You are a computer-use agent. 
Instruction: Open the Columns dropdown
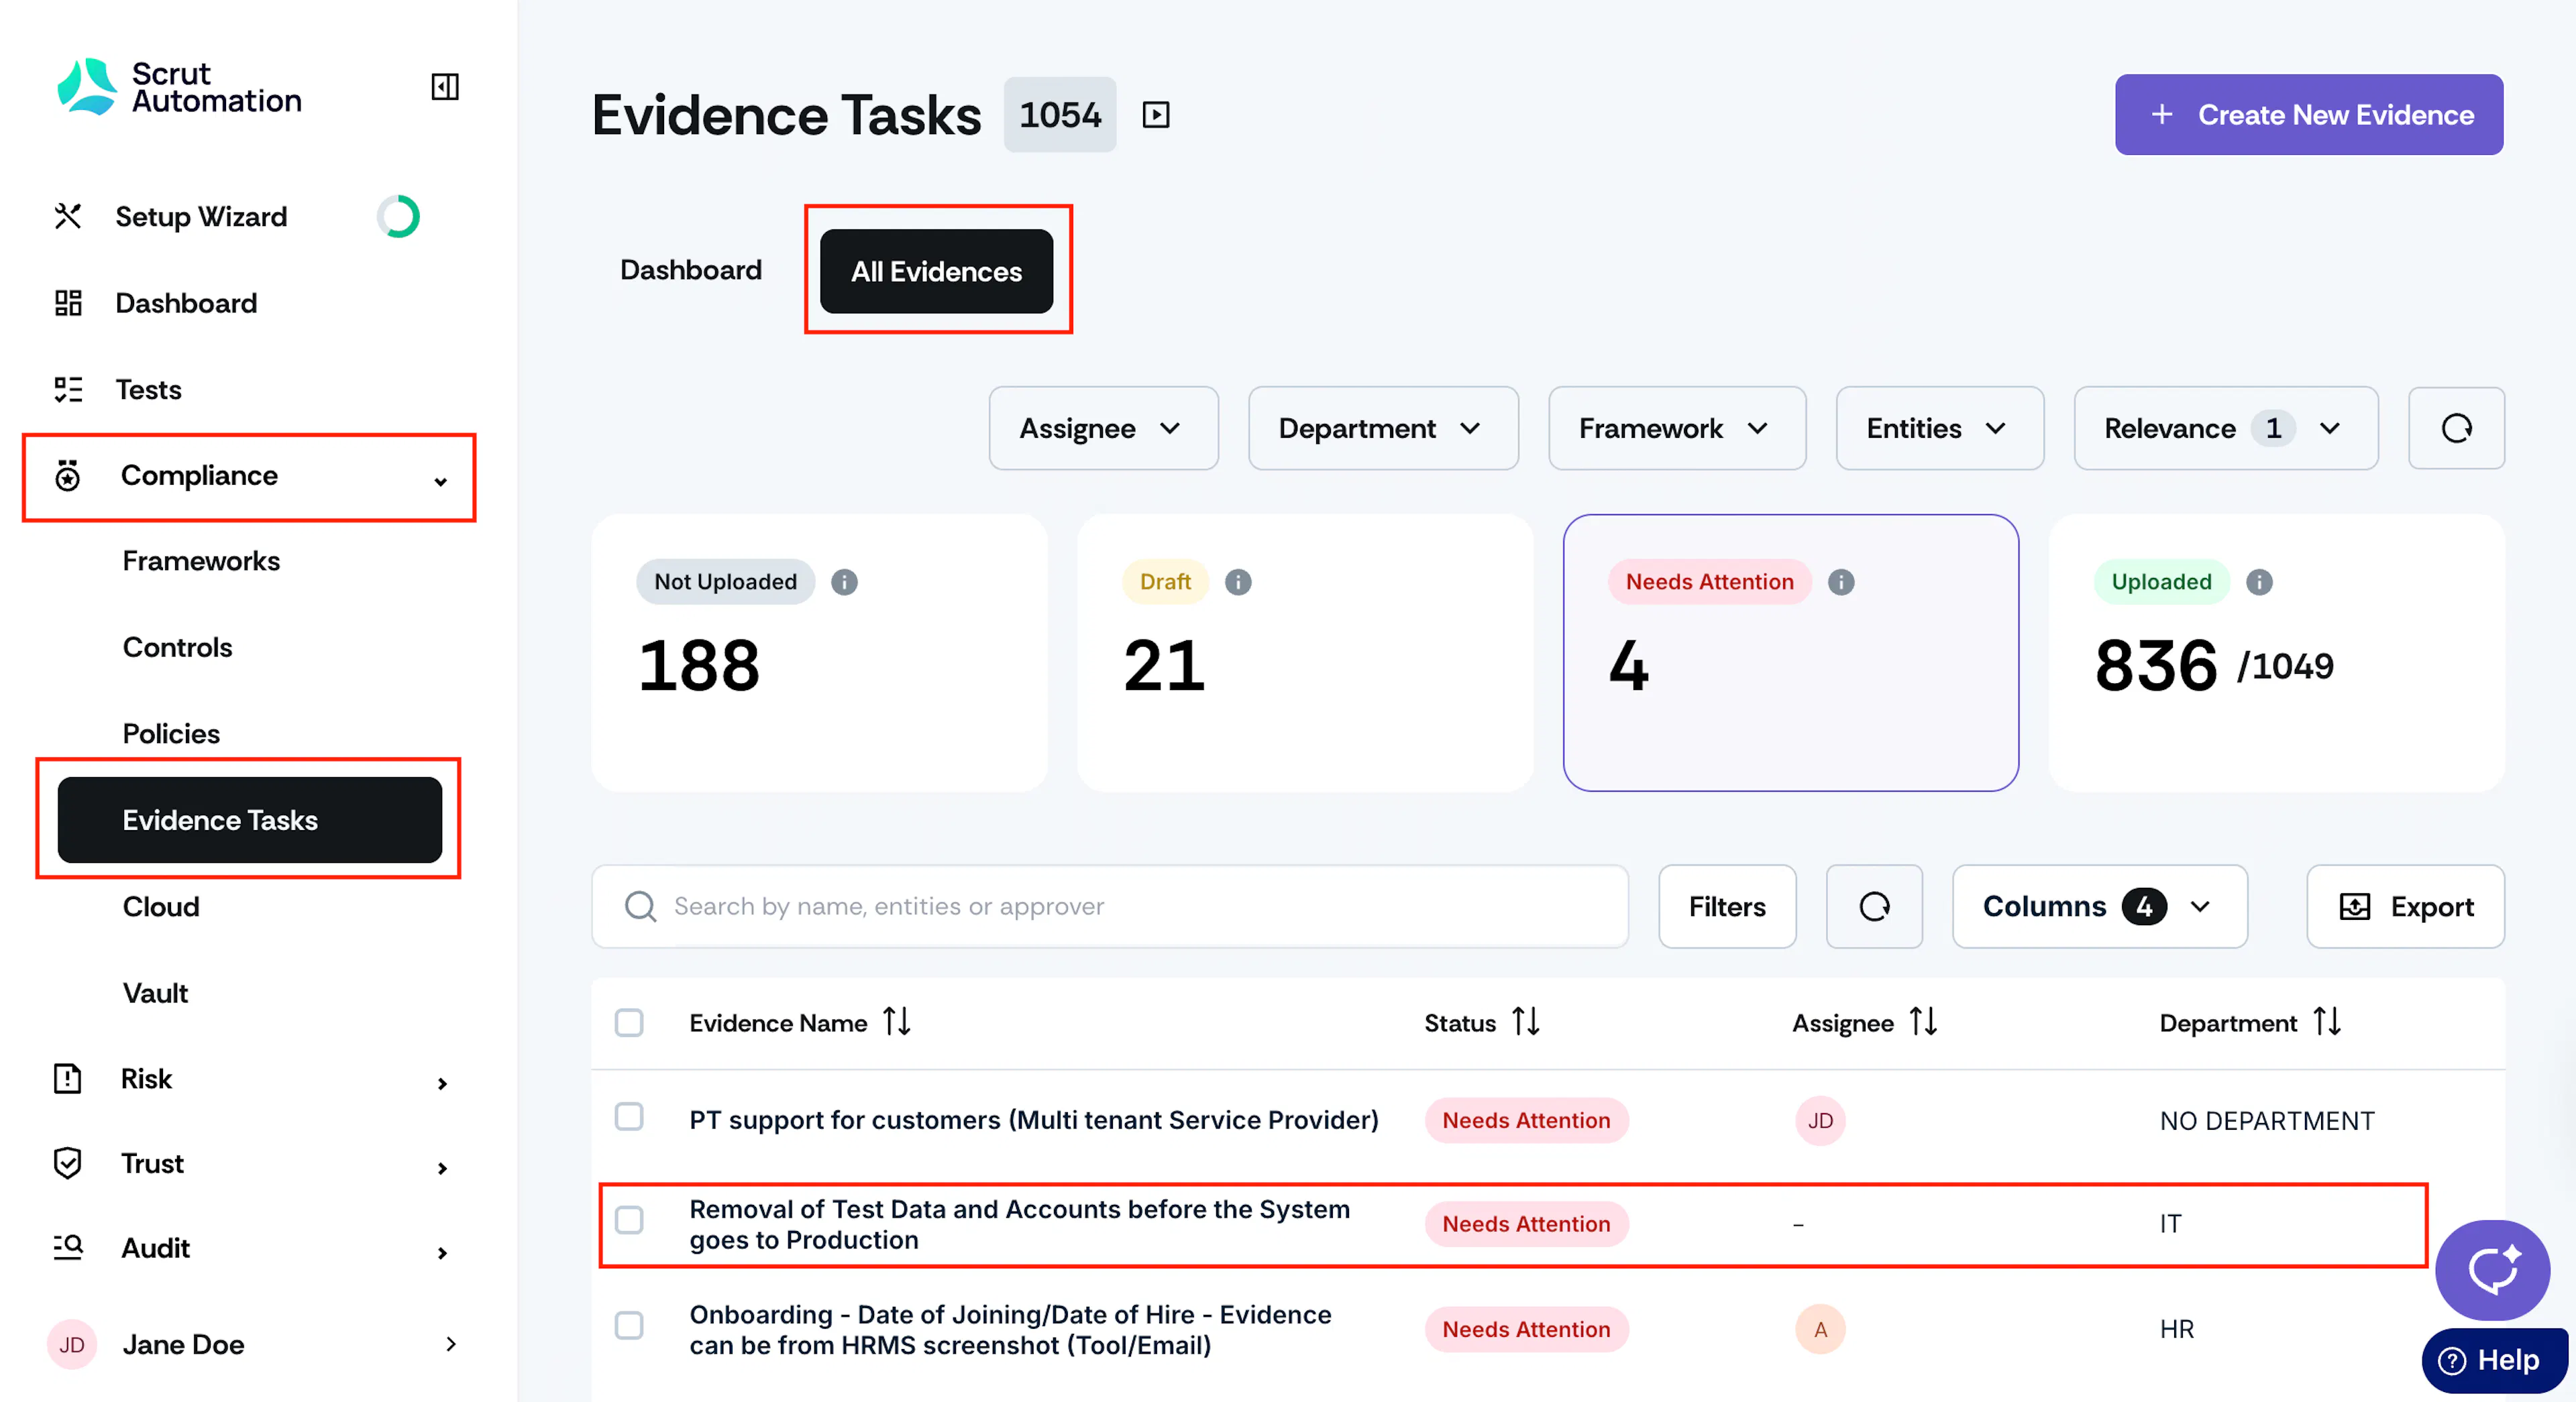(2100, 907)
